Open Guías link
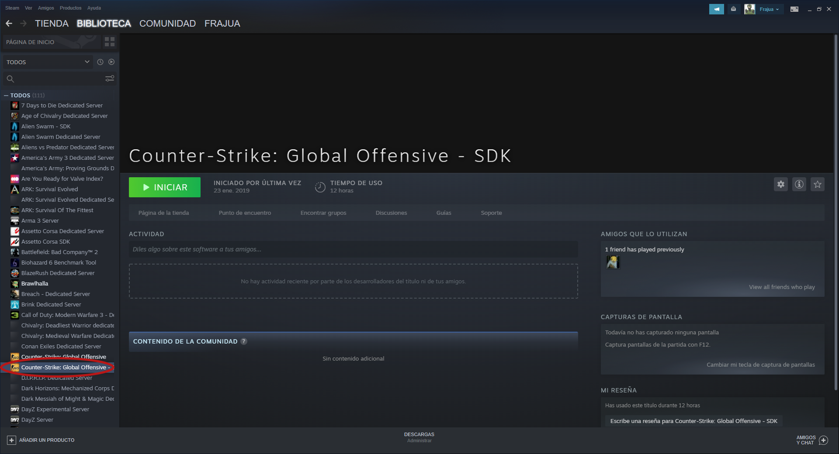Image resolution: width=839 pixels, height=454 pixels. click(x=444, y=213)
